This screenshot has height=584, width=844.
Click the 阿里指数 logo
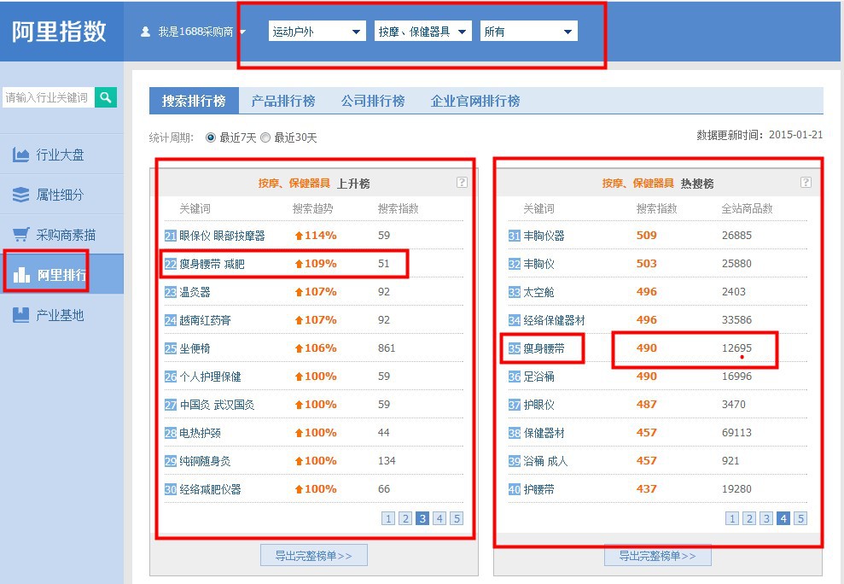point(59,32)
